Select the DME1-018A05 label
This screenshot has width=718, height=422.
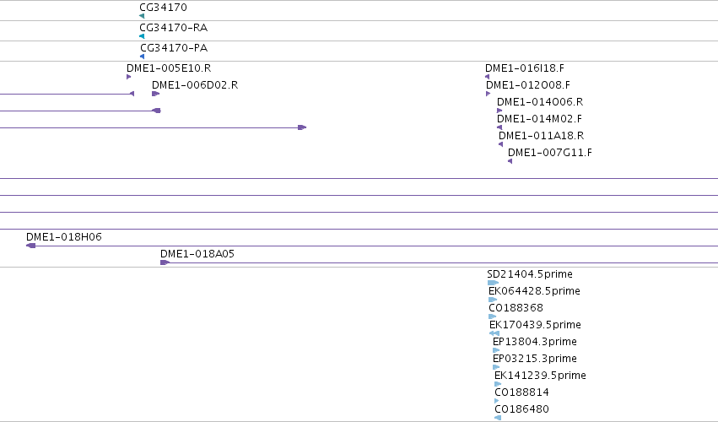pyautogui.click(x=197, y=254)
